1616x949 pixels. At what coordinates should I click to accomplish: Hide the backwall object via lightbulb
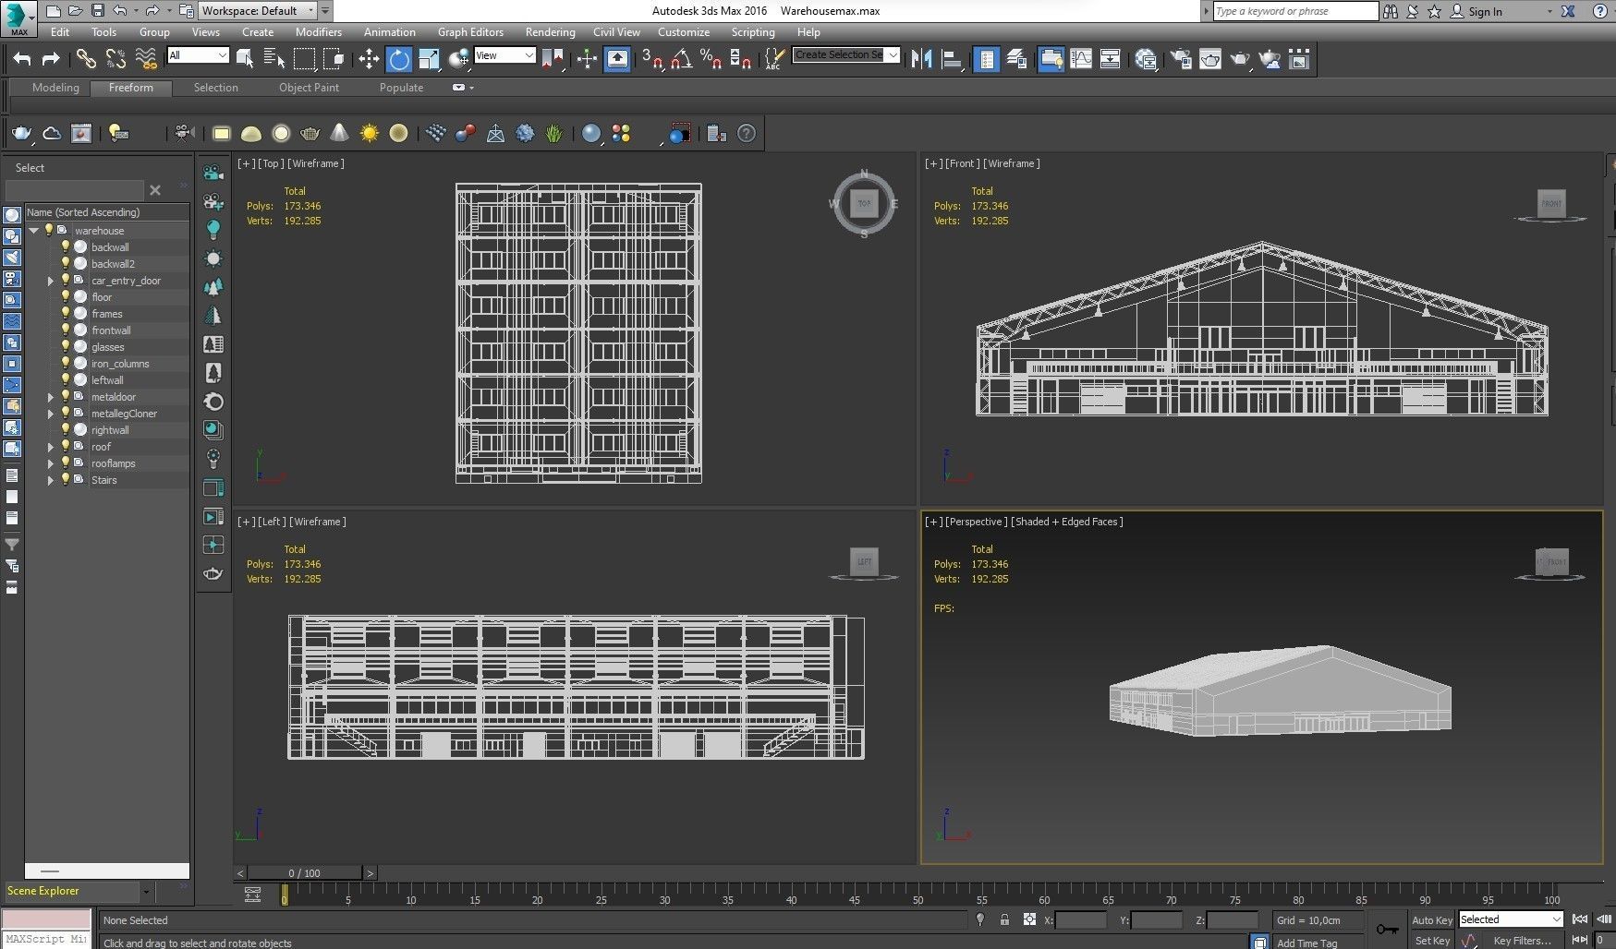(66, 246)
